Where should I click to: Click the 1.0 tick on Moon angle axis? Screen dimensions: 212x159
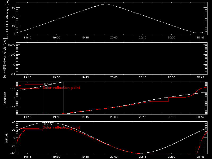[13, 65]
